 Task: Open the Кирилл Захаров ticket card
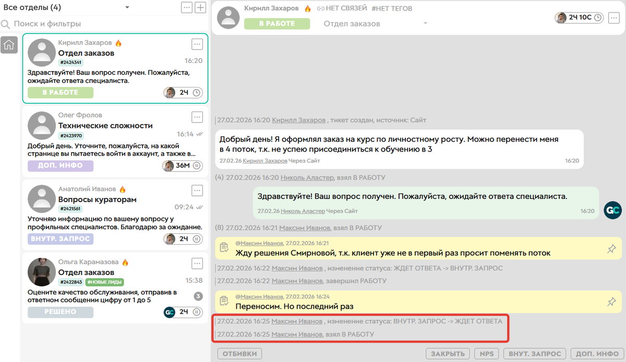click(115, 68)
